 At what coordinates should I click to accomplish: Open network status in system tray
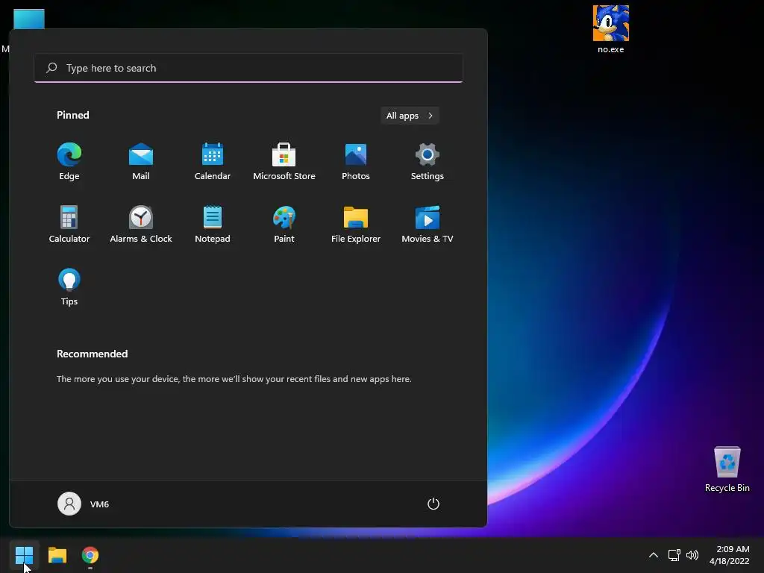(674, 555)
